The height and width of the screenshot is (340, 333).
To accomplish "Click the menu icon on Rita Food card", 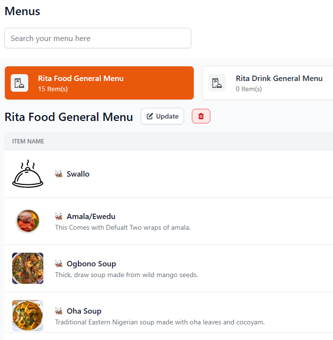I will click(19, 83).
